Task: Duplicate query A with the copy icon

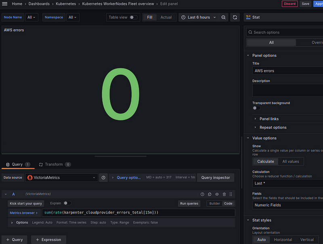Action: [x=210, y=194]
